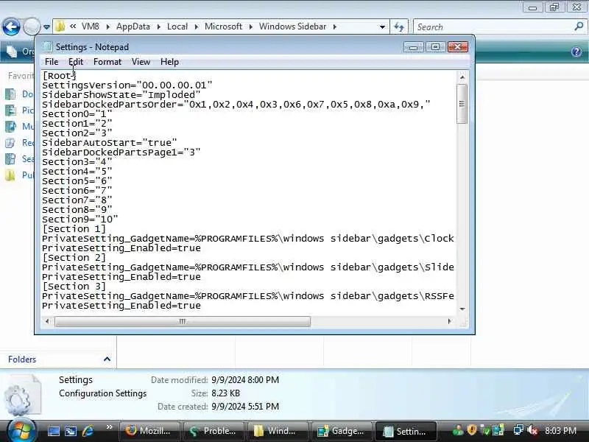Click the Date modified value 9/9/2024 8:00 PM

coord(245,380)
